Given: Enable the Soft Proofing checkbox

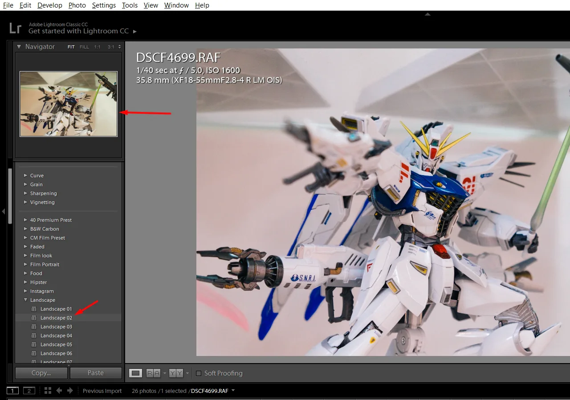Looking at the screenshot, I should pyautogui.click(x=199, y=373).
